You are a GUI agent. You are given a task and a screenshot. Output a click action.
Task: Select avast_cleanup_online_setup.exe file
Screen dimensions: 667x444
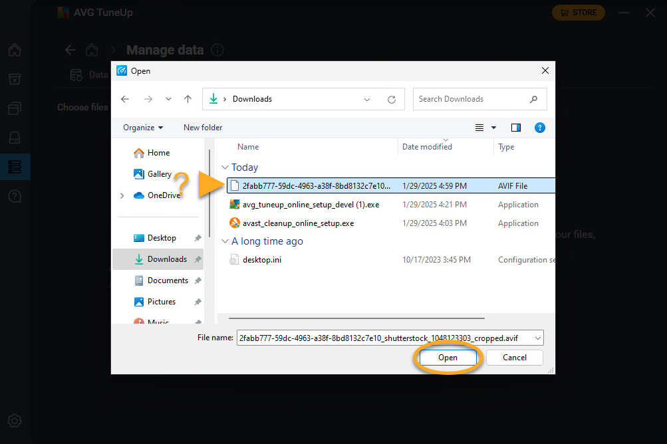(298, 223)
